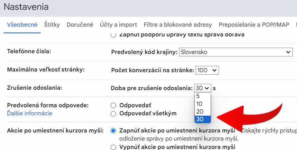Click the Akcie po umiestnení kurzora myši label

tap(55, 131)
